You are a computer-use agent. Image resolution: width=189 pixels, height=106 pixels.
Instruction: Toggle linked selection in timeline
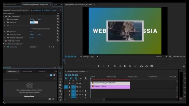(x=76, y=79)
